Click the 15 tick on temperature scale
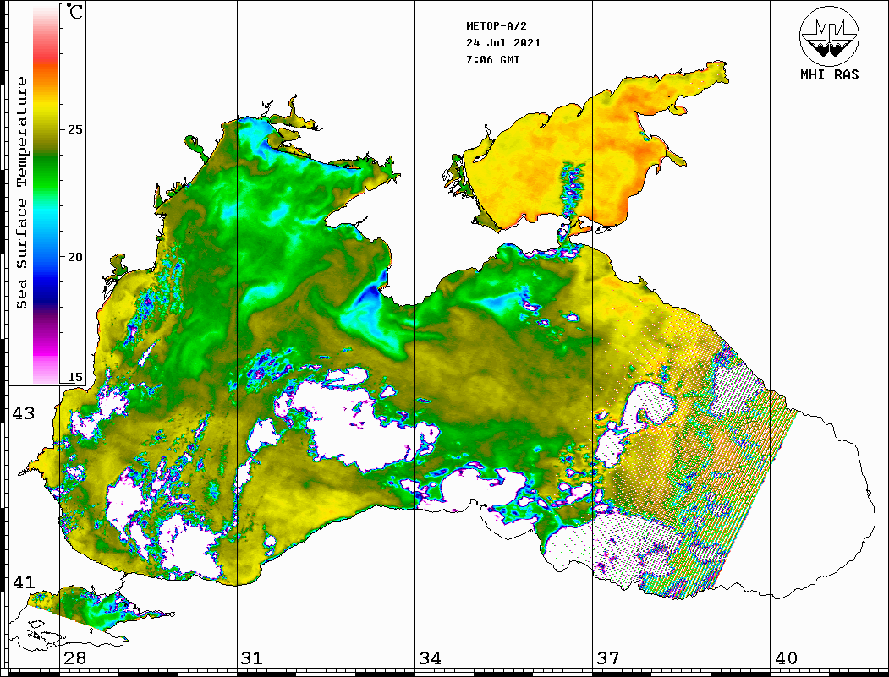Screen dimensions: 889x677 [x=74, y=377]
